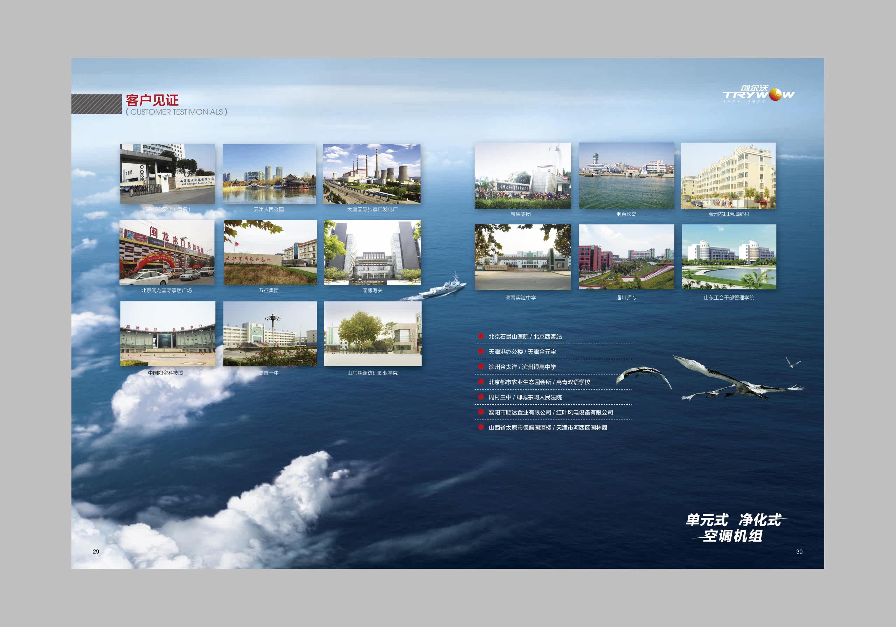The width and height of the screenshot is (896, 627).
Task: Select the 天津人民公园 photo
Action: pos(269,174)
